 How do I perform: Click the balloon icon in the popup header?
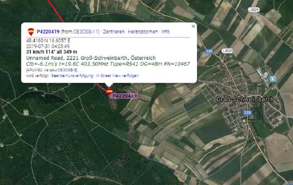point(31,32)
